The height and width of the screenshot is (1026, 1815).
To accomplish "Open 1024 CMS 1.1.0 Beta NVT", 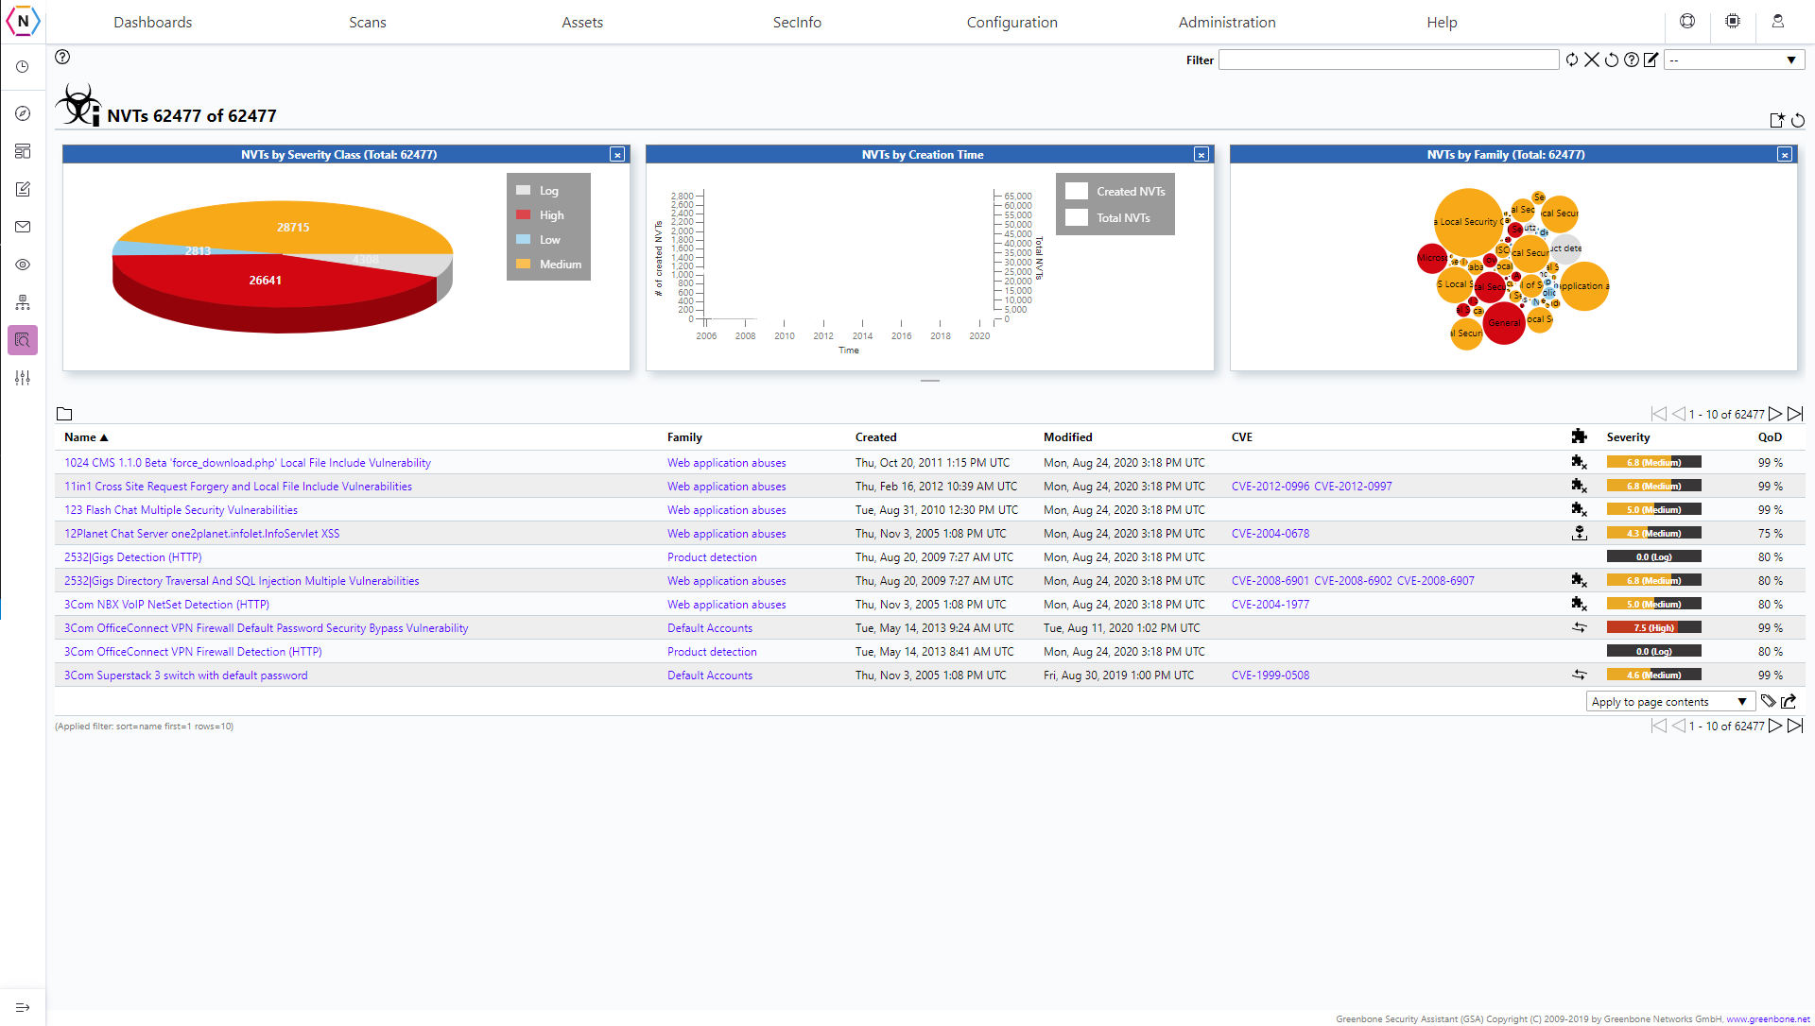I will pyautogui.click(x=248, y=463).
